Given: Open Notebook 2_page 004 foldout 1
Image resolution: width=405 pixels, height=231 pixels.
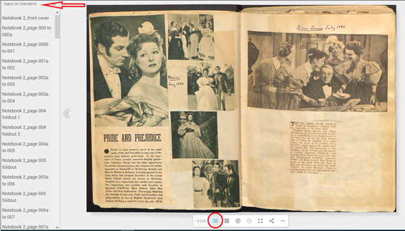Looking at the screenshot, I should 24,114.
